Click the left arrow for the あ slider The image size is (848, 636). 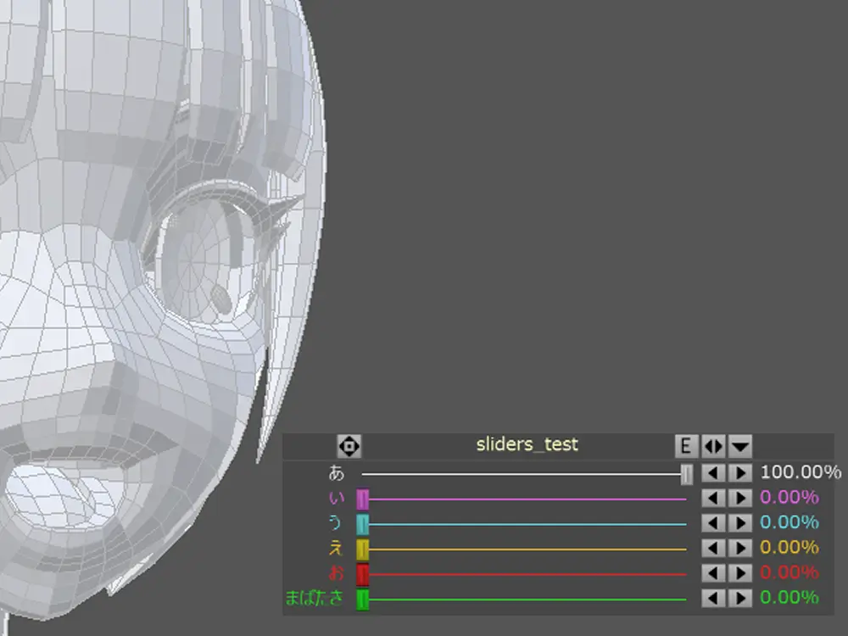tap(713, 473)
